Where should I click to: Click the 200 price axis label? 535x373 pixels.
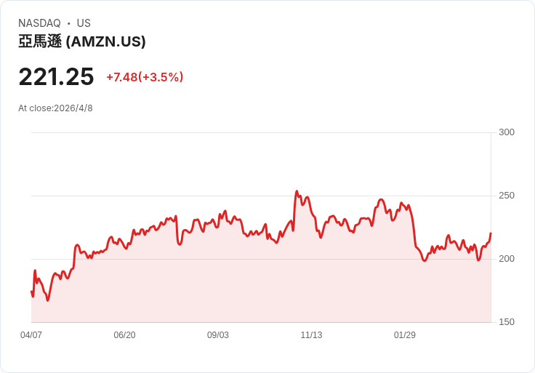click(x=506, y=259)
